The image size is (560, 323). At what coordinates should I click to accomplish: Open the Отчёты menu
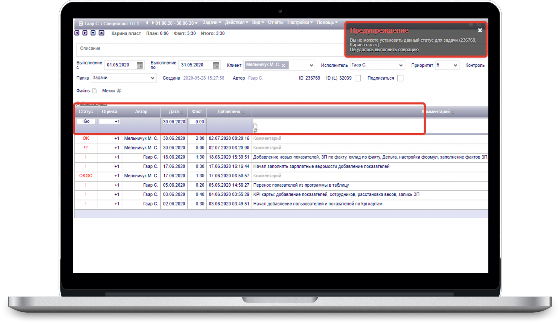pos(275,22)
